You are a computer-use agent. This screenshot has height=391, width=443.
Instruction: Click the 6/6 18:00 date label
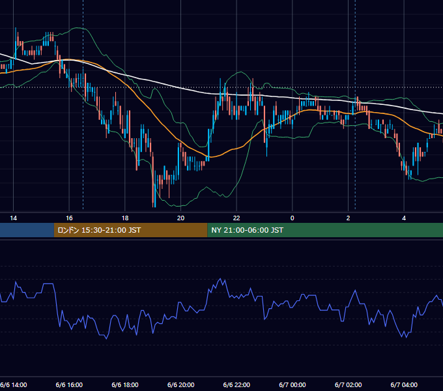click(x=125, y=384)
